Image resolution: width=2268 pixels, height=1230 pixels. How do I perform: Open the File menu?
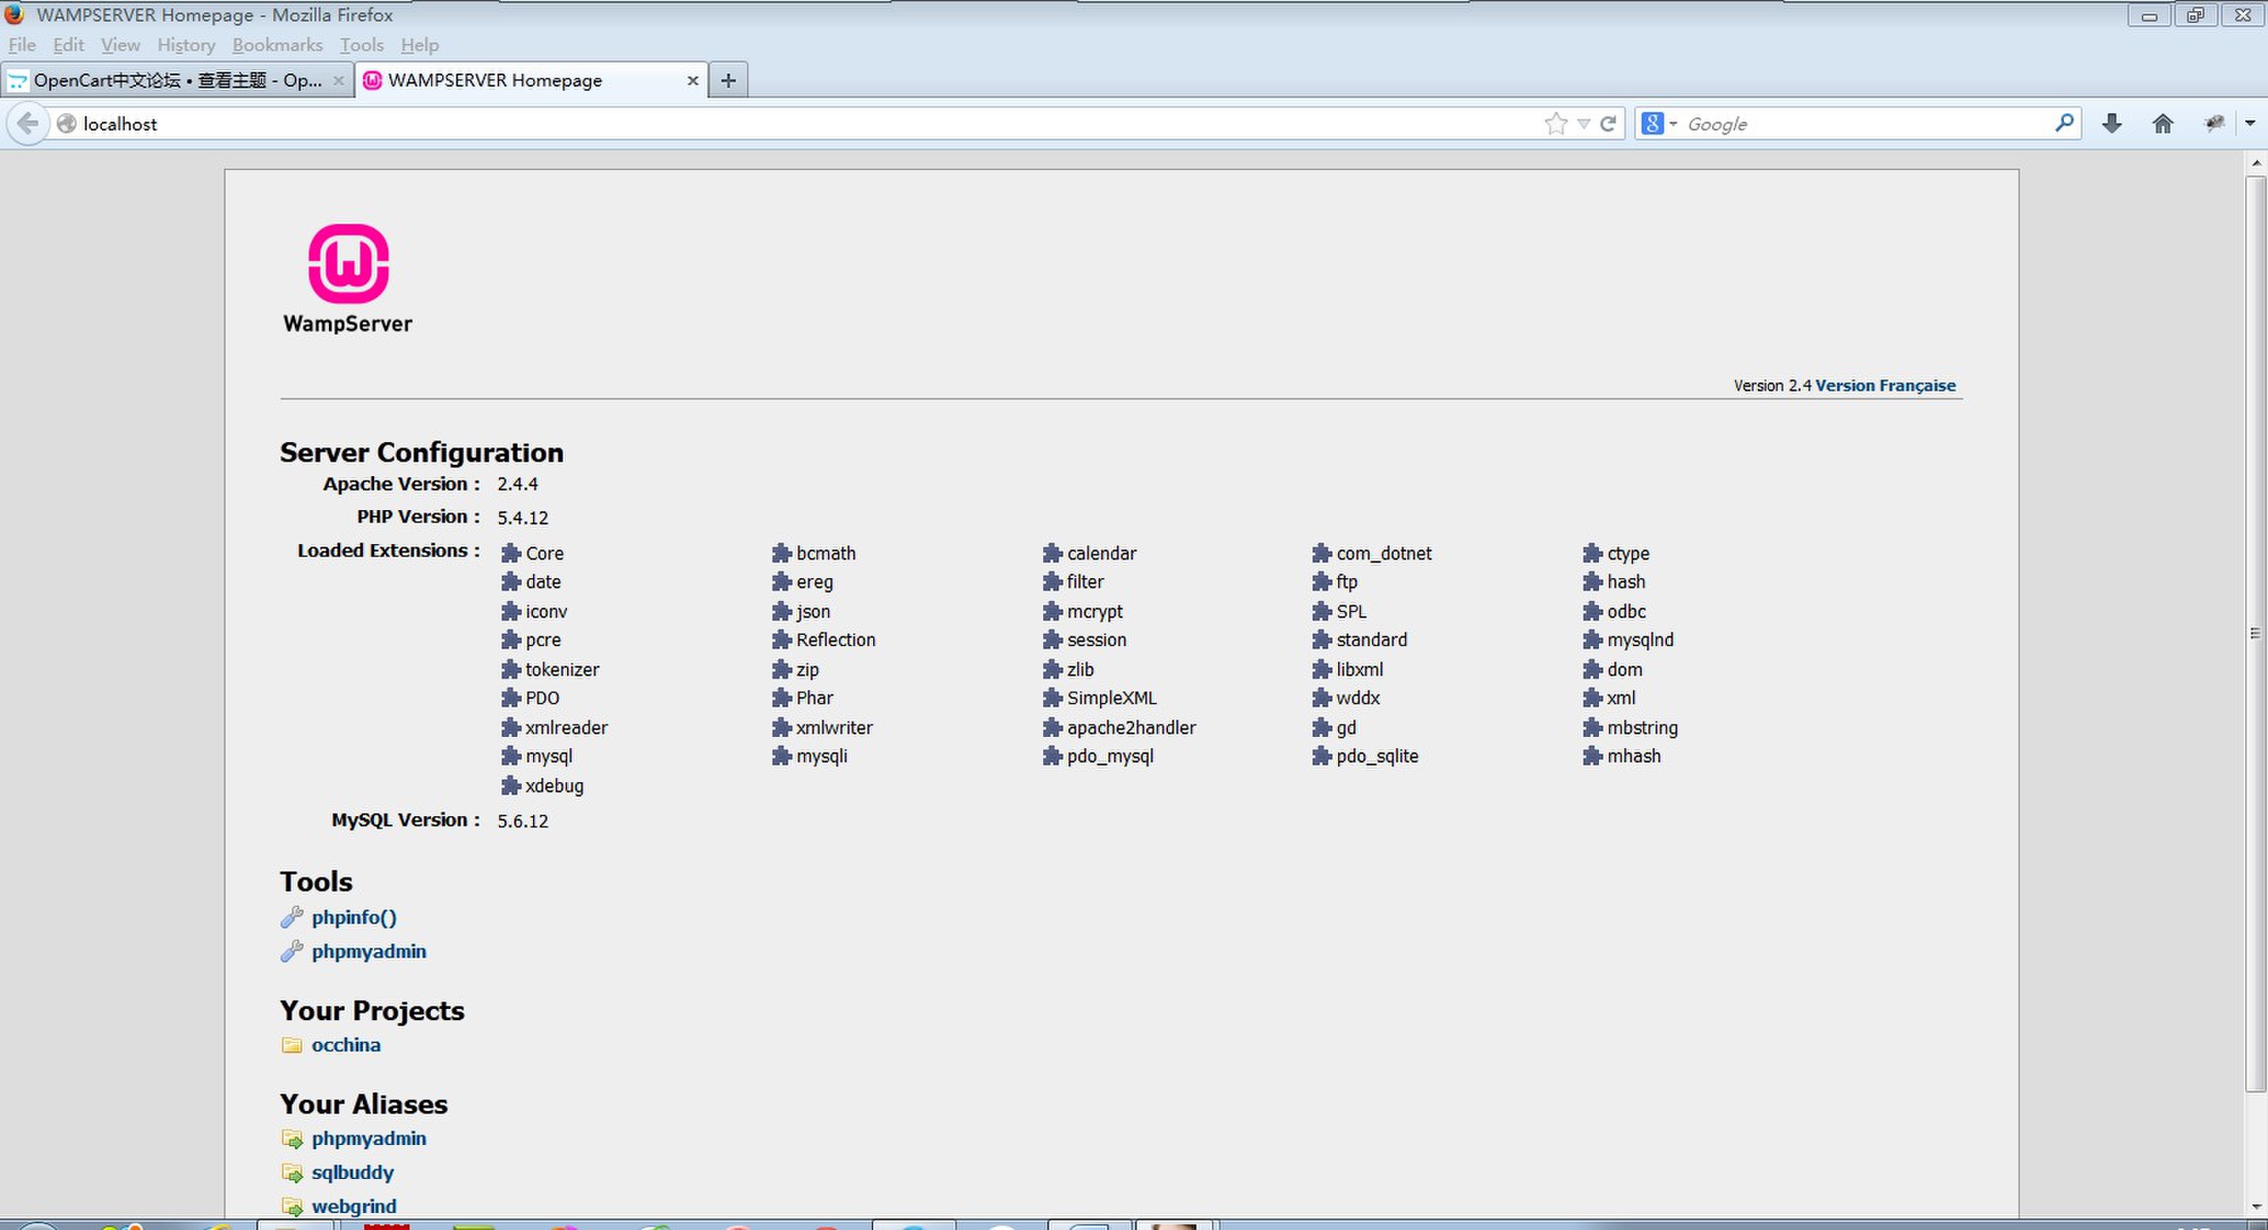tap(22, 45)
